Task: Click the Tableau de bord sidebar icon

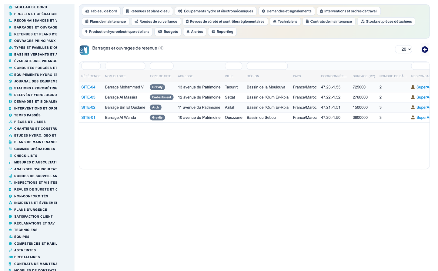Action: coord(10,7)
